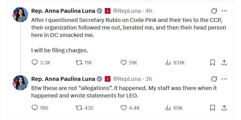Open more options menu on first tweet
Screen dimensions: 241x120
pyautogui.click(x=224, y=11)
